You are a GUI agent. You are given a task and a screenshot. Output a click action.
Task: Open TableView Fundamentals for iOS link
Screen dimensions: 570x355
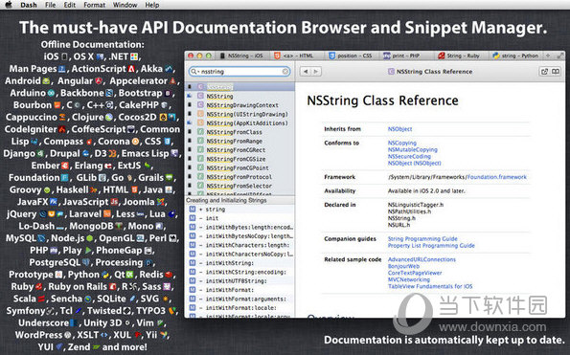(x=430, y=286)
